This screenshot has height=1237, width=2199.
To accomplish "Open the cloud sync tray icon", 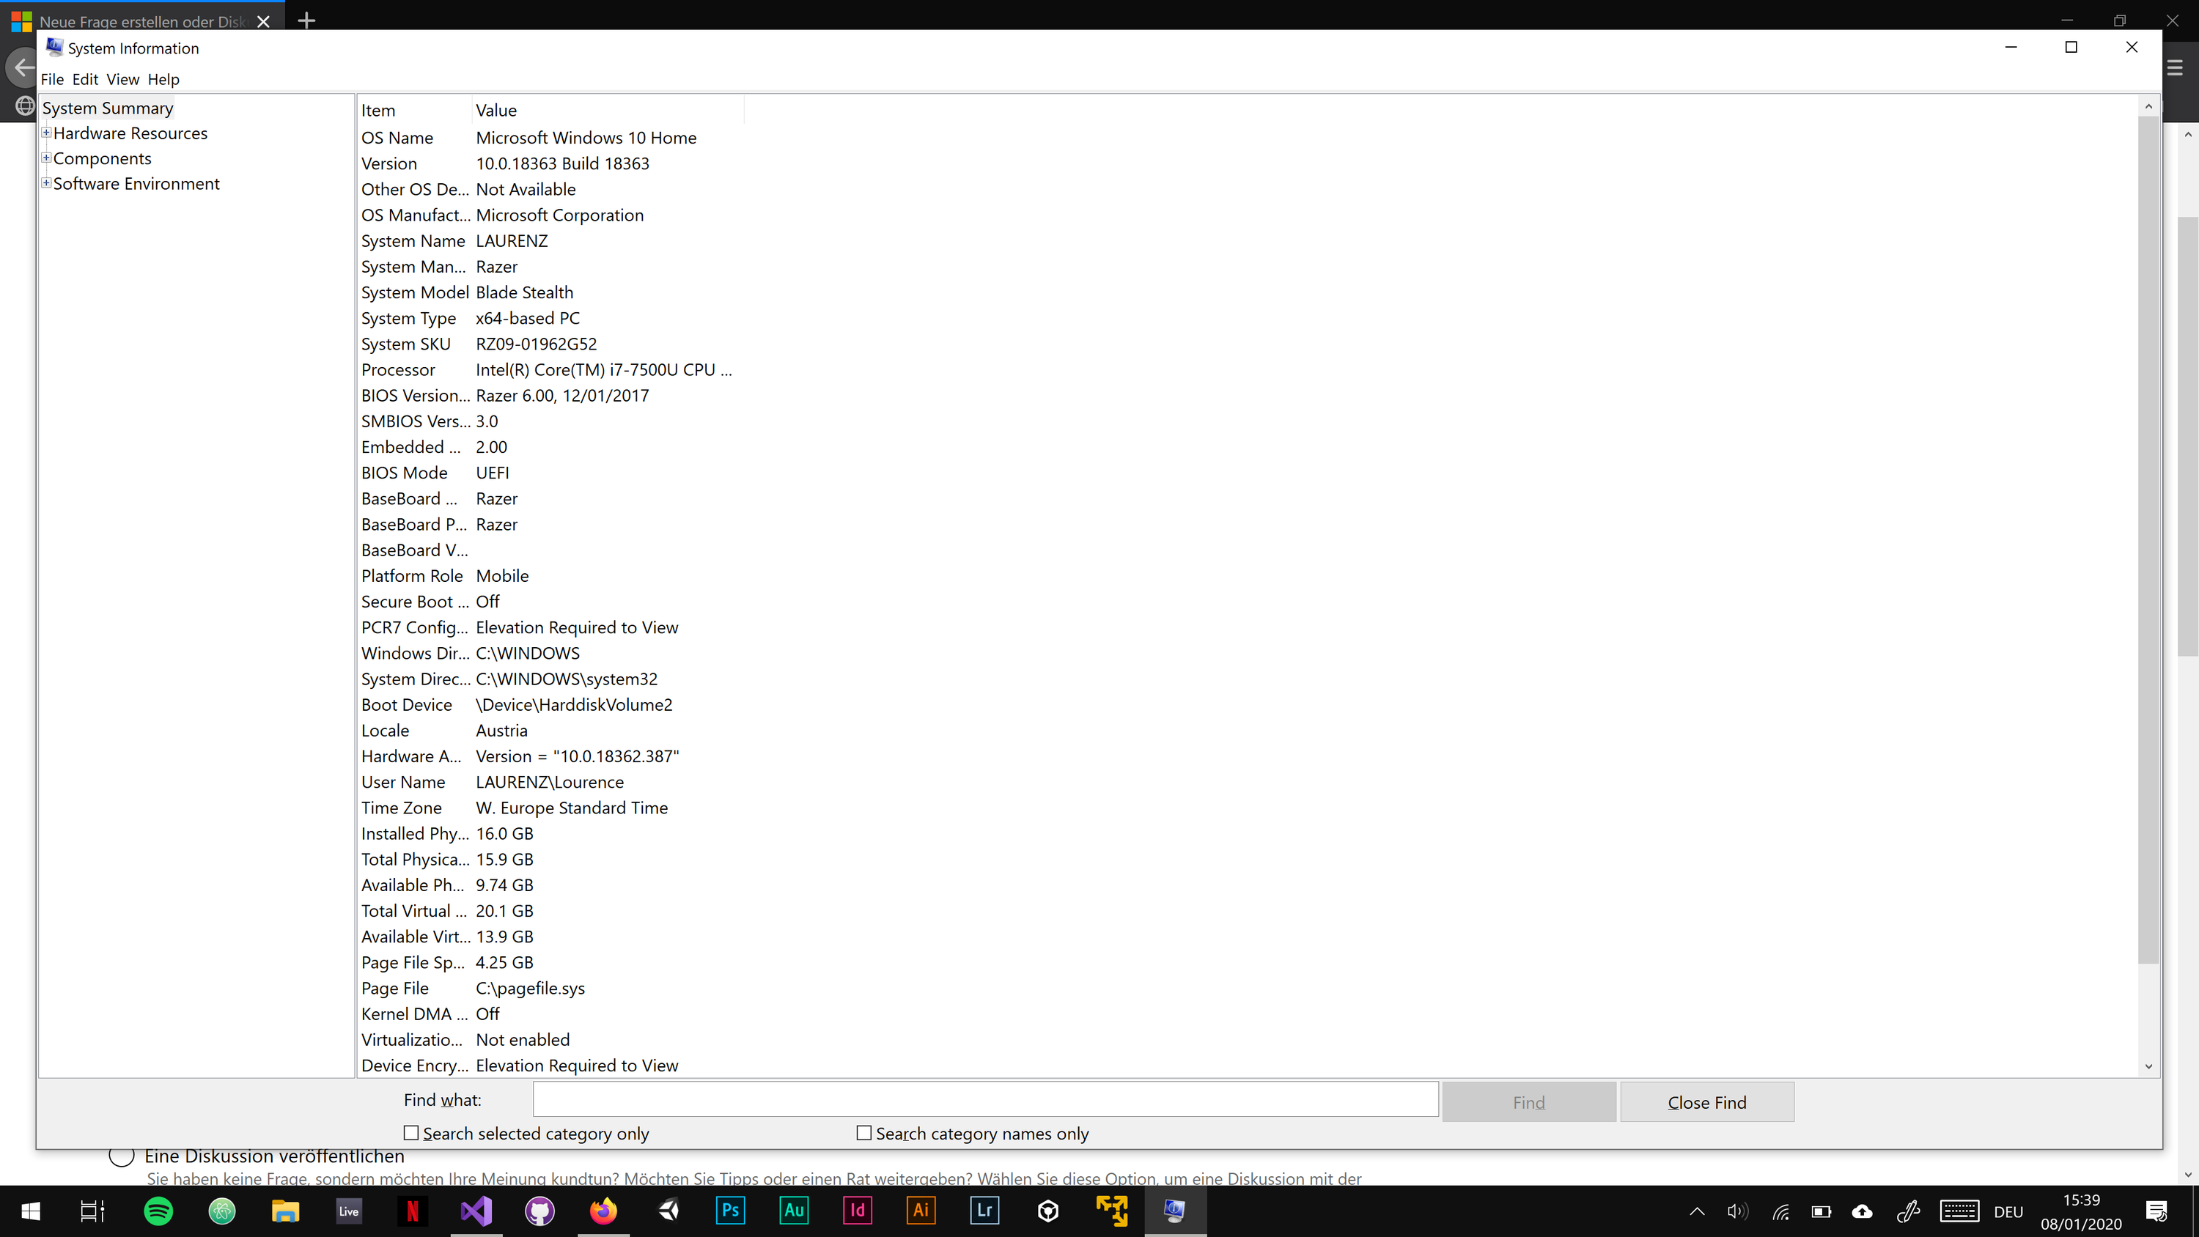I will (1862, 1211).
